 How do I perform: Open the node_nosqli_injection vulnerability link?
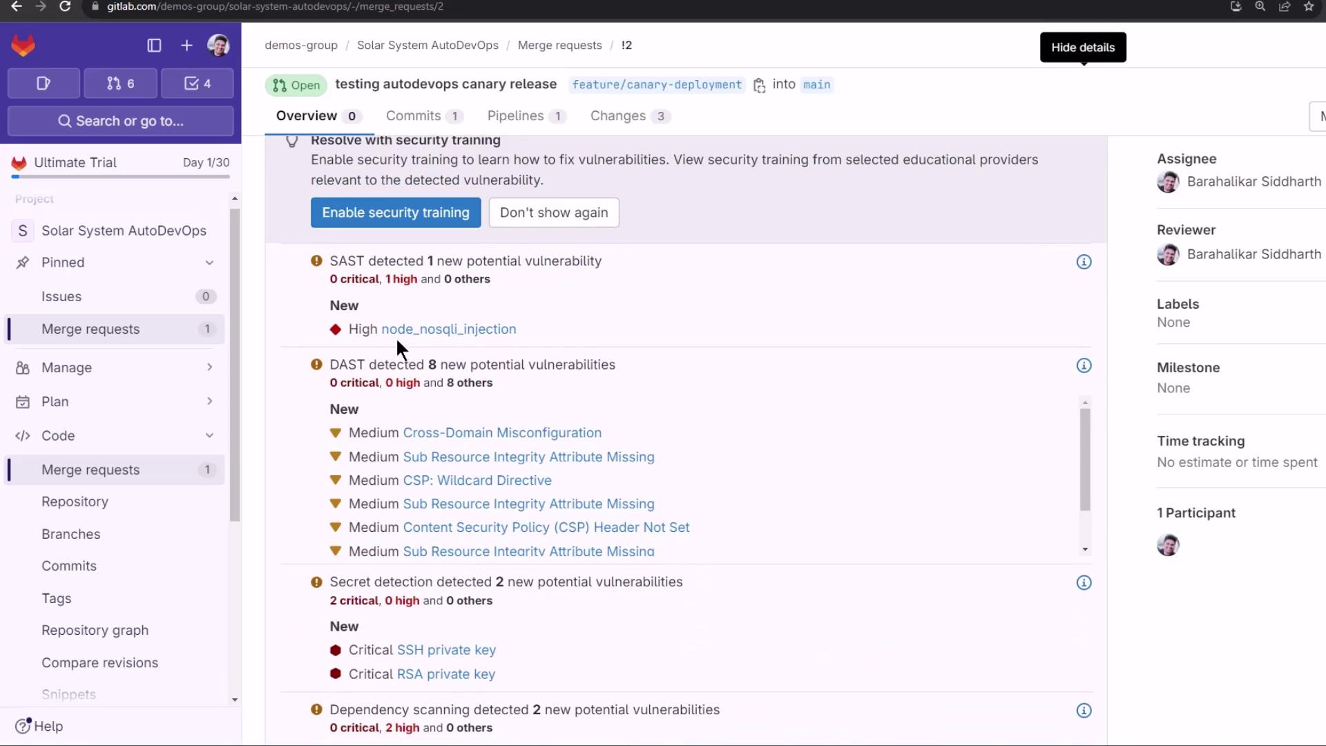tap(448, 329)
